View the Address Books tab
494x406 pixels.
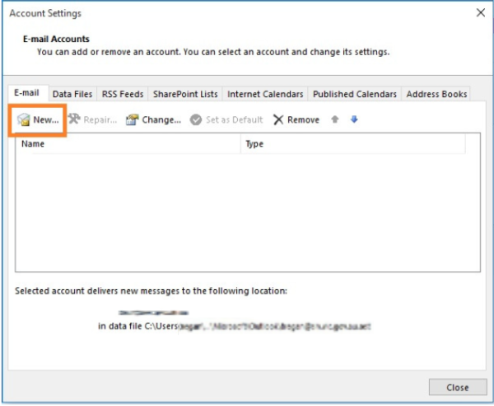436,95
